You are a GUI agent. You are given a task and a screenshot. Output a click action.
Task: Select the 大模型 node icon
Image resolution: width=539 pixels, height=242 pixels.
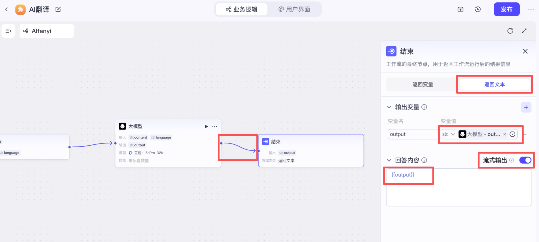[x=122, y=127]
